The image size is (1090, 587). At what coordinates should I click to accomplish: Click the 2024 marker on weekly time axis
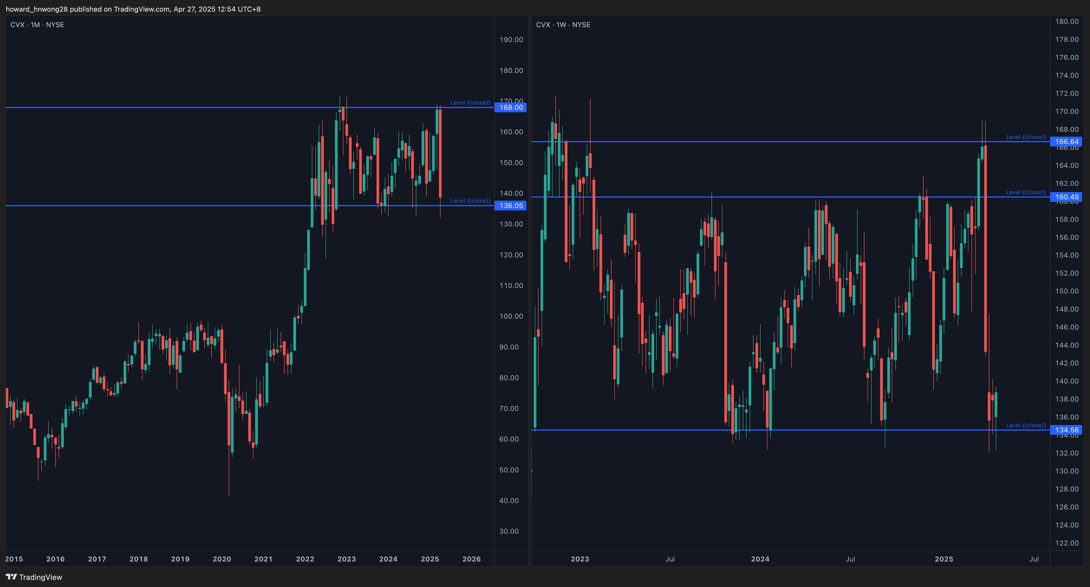[x=760, y=559]
